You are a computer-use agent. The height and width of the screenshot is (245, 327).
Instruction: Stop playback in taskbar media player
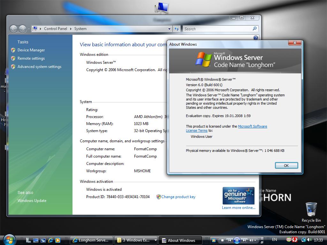222,240
